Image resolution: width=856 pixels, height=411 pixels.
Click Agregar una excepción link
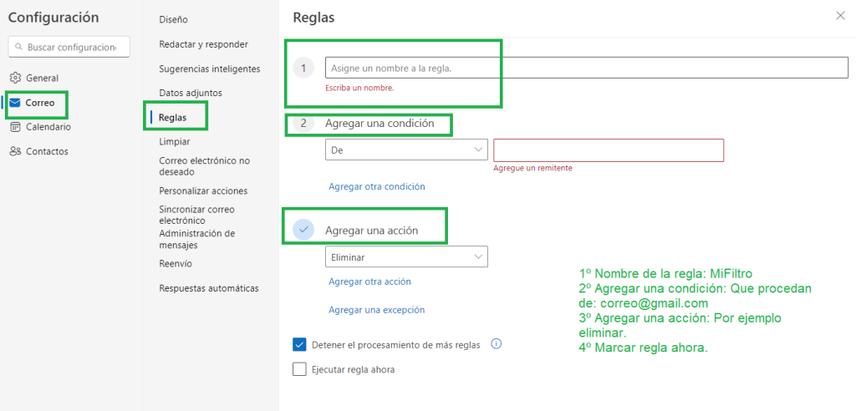tap(377, 310)
